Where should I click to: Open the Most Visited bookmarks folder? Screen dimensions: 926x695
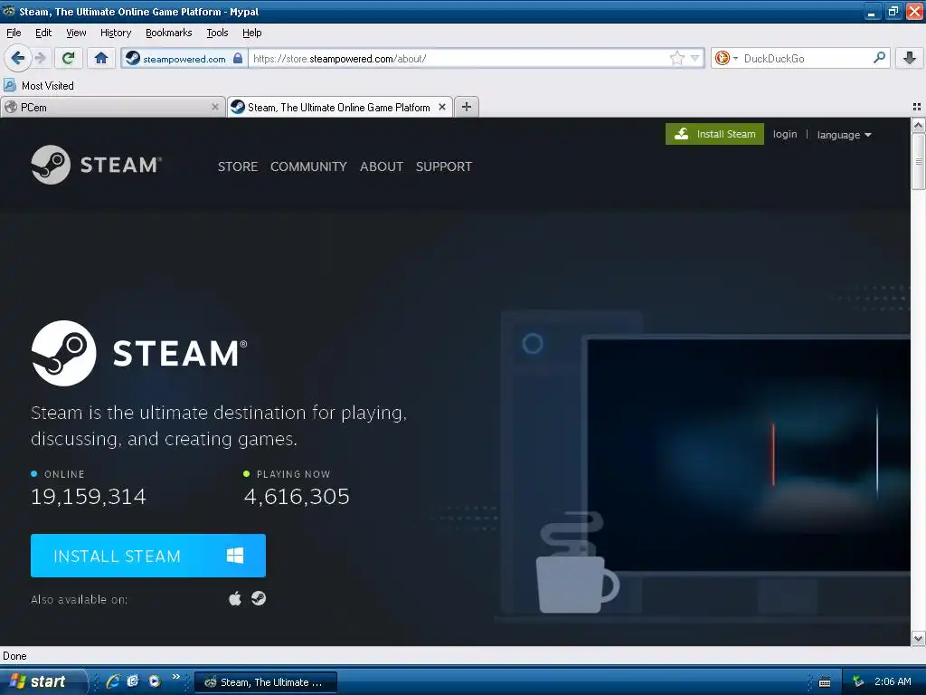pyautogui.click(x=39, y=85)
